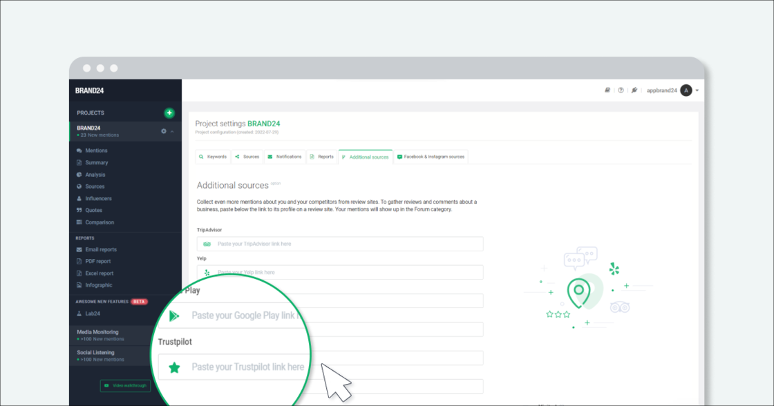Screen dimensions: 774x406
Task: Go to Mentions in the sidebar
Action: [96, 151]
